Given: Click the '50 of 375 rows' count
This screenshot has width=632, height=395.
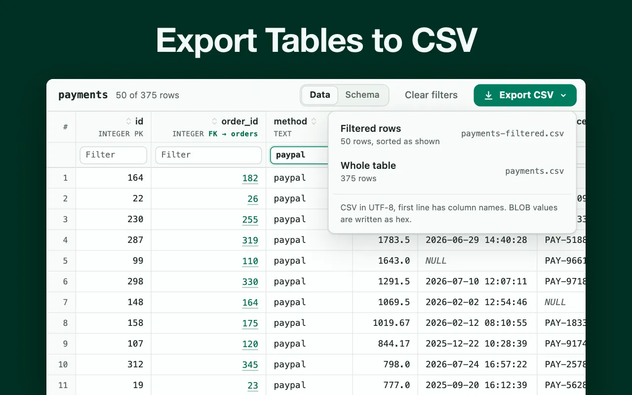Looking at the screenshot, I should (x=148, y=95).
